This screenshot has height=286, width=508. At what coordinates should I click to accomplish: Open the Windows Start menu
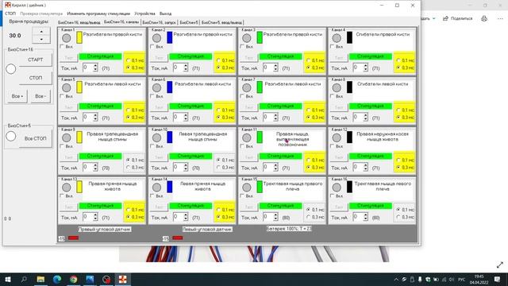pos(7,279)
